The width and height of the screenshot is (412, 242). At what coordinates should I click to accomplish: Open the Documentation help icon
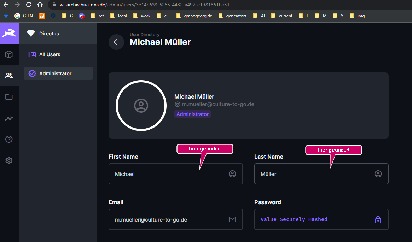pyautogui.click(x=9, y=139)
